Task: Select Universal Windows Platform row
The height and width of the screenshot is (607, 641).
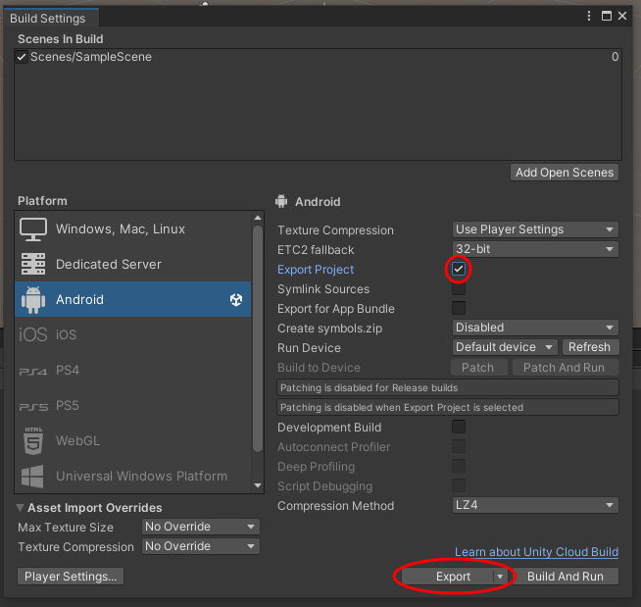Action: tap(133, 477)
